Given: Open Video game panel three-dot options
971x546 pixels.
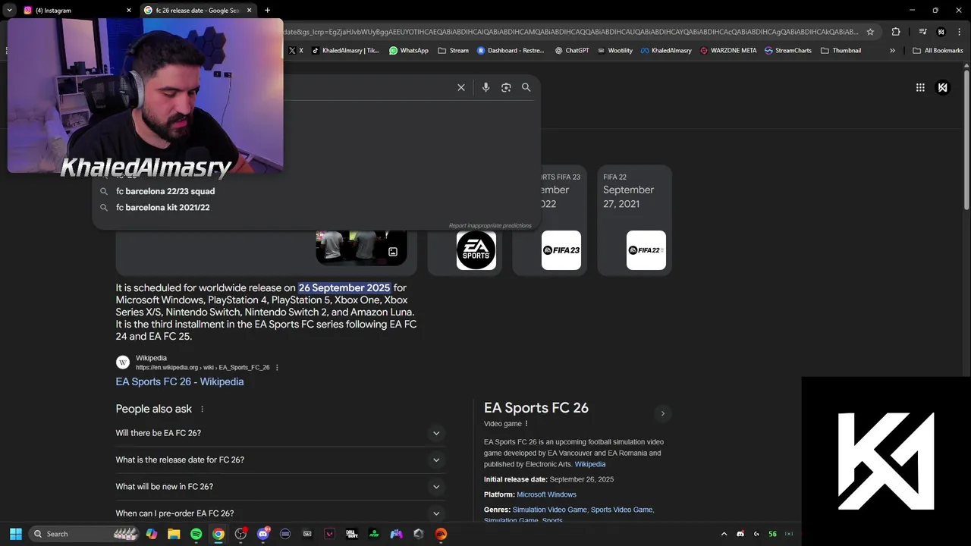Looking at the screenshot, I should tap(526, 424).
